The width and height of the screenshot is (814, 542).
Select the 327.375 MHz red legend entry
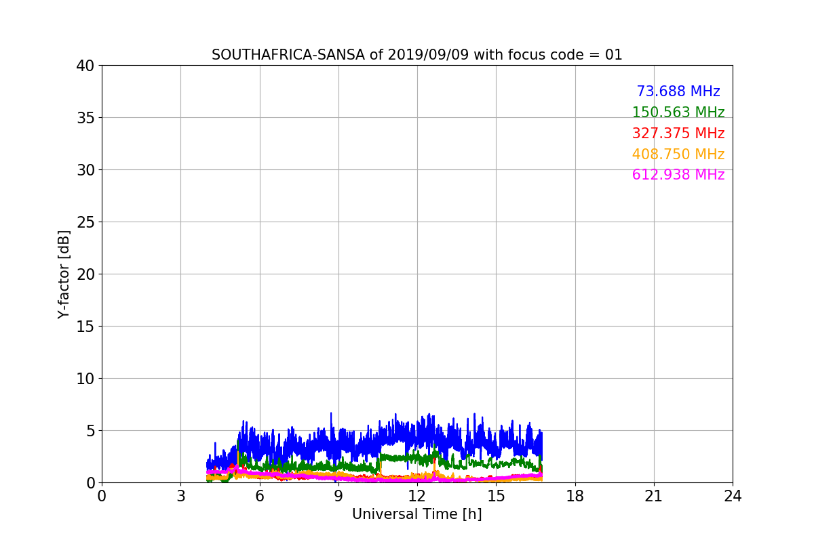pos(678,133)
